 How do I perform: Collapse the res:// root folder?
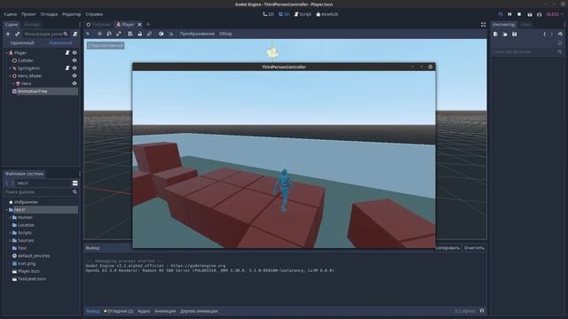6,210
